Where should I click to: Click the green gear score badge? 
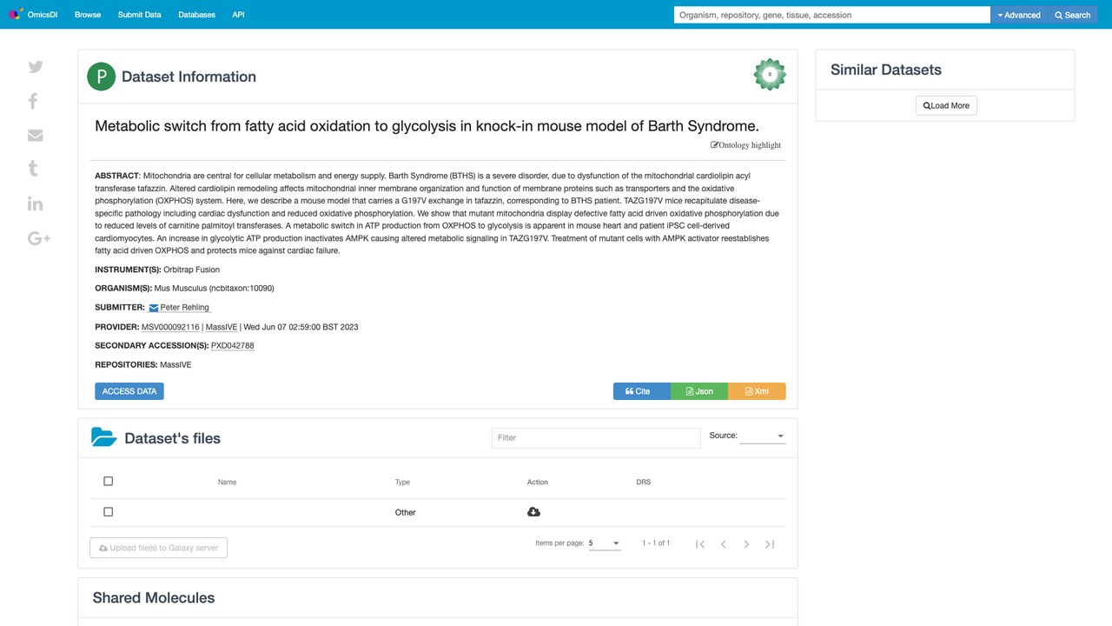(770, 75)
